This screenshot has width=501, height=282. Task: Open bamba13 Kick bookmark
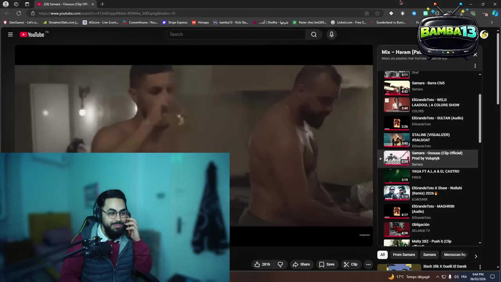pyautogui.click(x=231, y=22)
